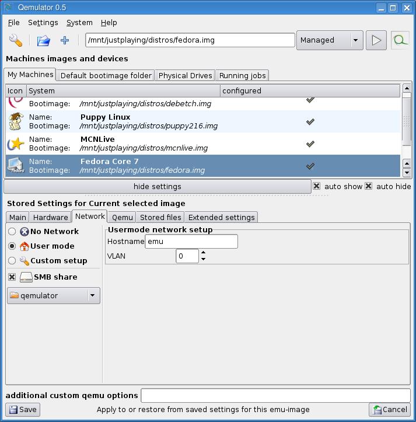This screenshot has height=422, width=416.
Task: Switch to the Physical Drives tab
Action: (x=185, y=76)
